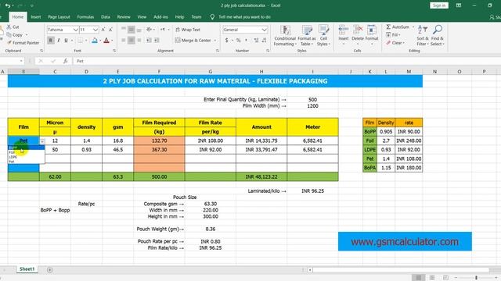The image size is (501, 281).
Task: Expand the Name Box dropdown arrow
Action: click(x=21, y=61)
